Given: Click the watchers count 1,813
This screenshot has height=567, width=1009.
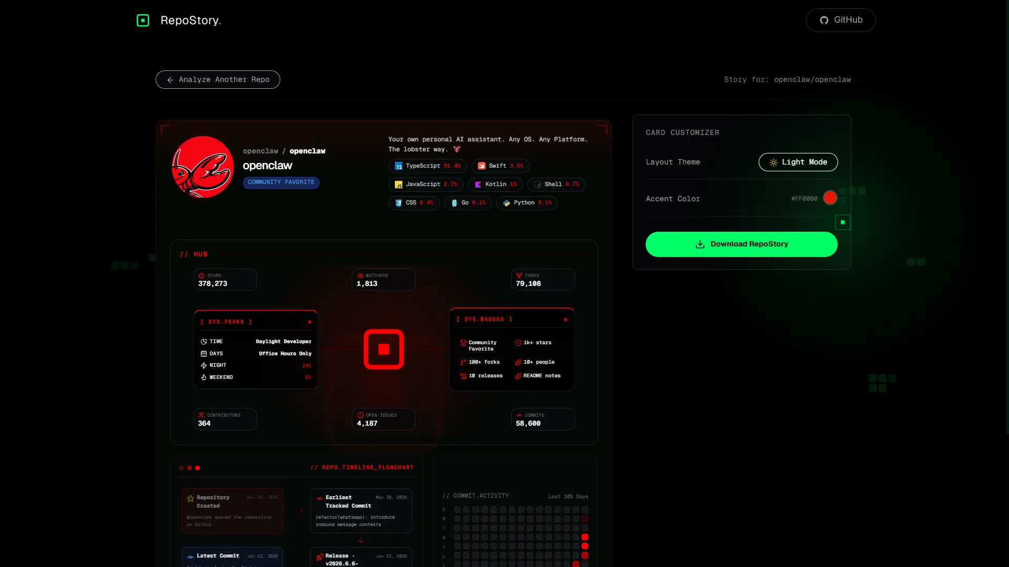Looking at the screenshot, I should (x=367, y=284).
